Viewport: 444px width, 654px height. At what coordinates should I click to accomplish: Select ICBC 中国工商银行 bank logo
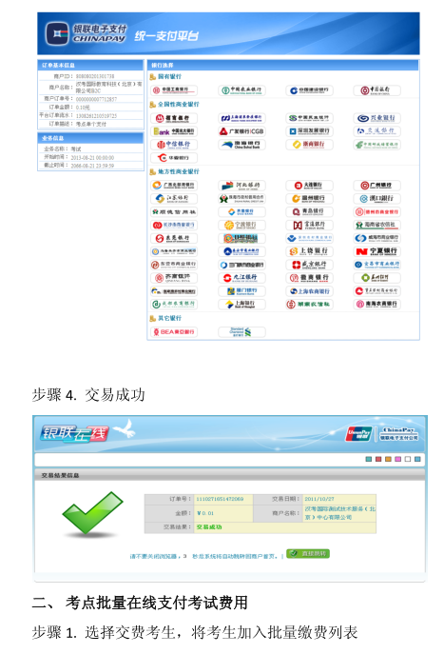pos(174,90)
